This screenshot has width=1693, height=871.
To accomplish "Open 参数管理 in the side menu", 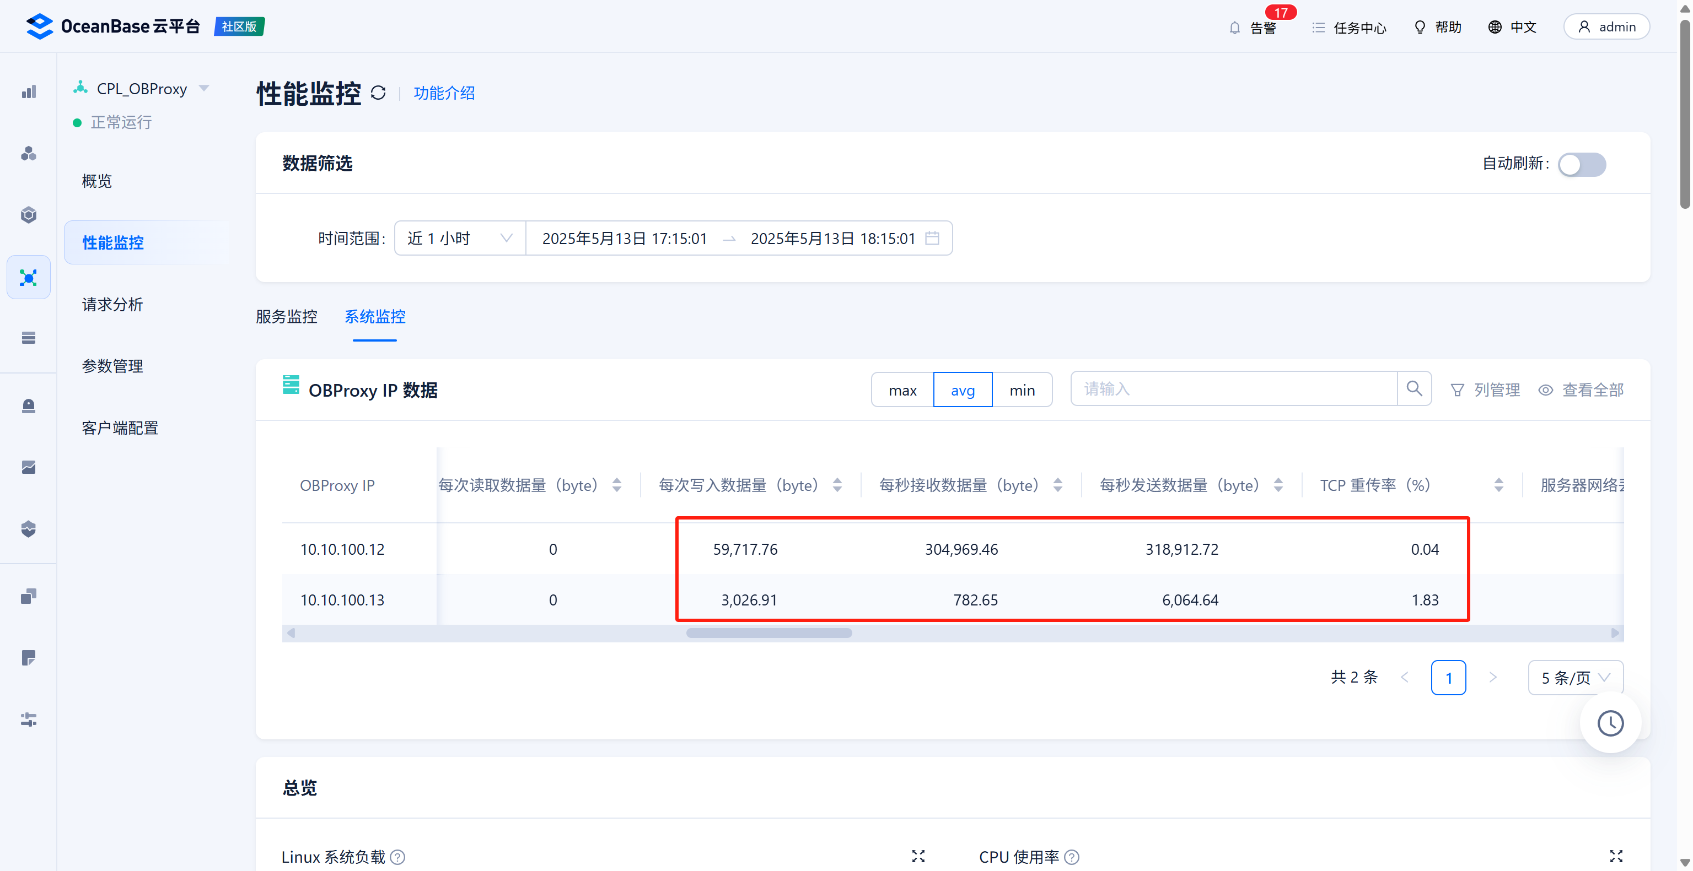I will pos(112,366).
